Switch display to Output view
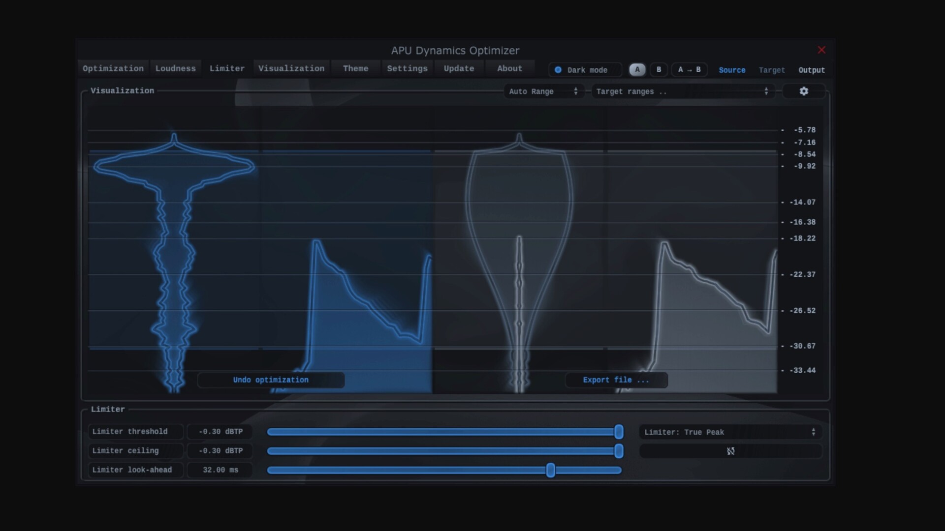The image size is (945, 531). coord(812,70)
